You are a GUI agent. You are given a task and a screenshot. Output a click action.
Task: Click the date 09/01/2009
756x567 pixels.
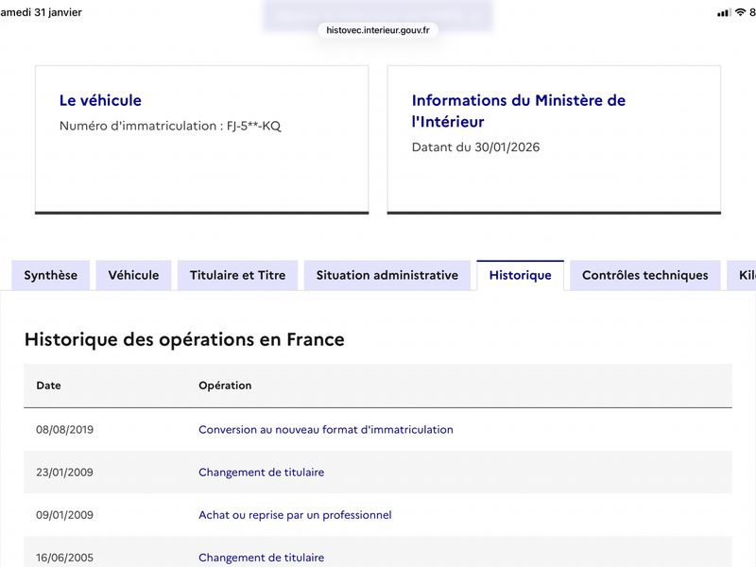(x=64, y=515)
